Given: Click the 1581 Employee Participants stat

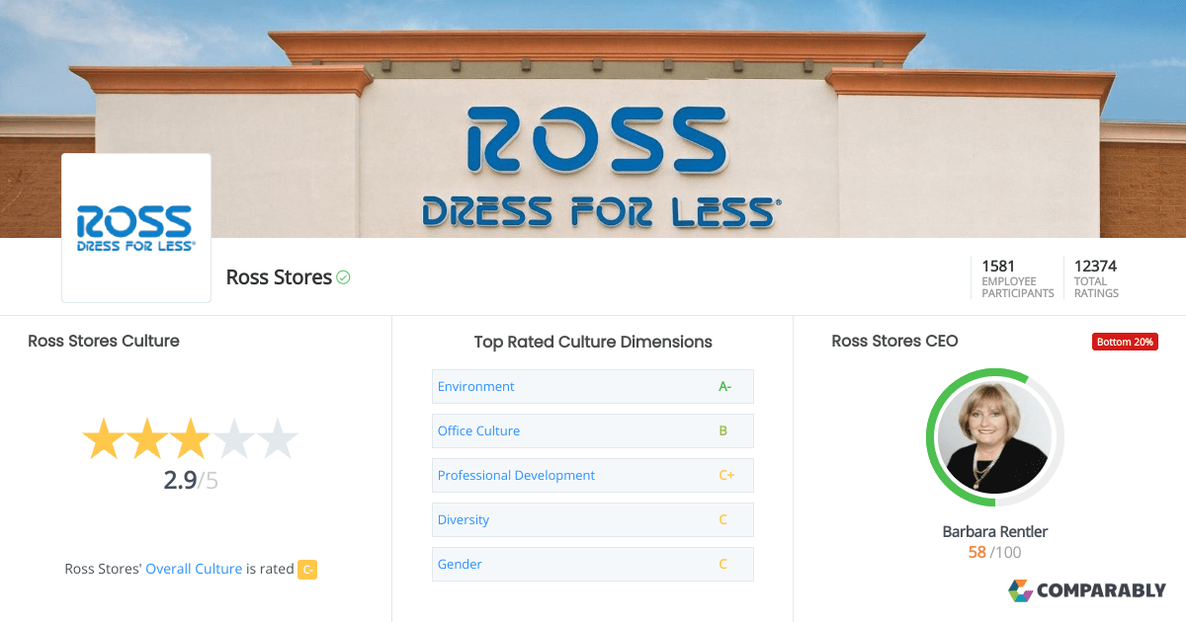Looking at the screenshot, I should click(1017, 278).
